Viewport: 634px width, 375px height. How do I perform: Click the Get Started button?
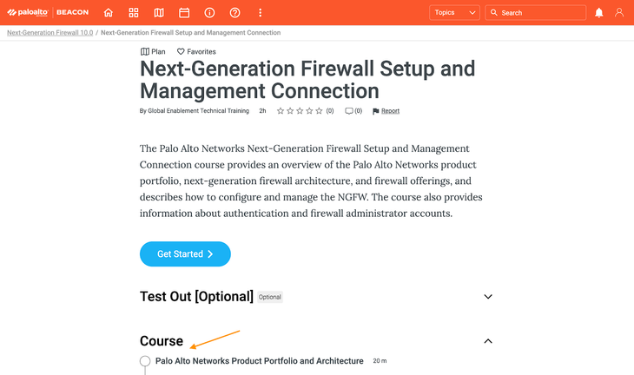click(185, 253)
